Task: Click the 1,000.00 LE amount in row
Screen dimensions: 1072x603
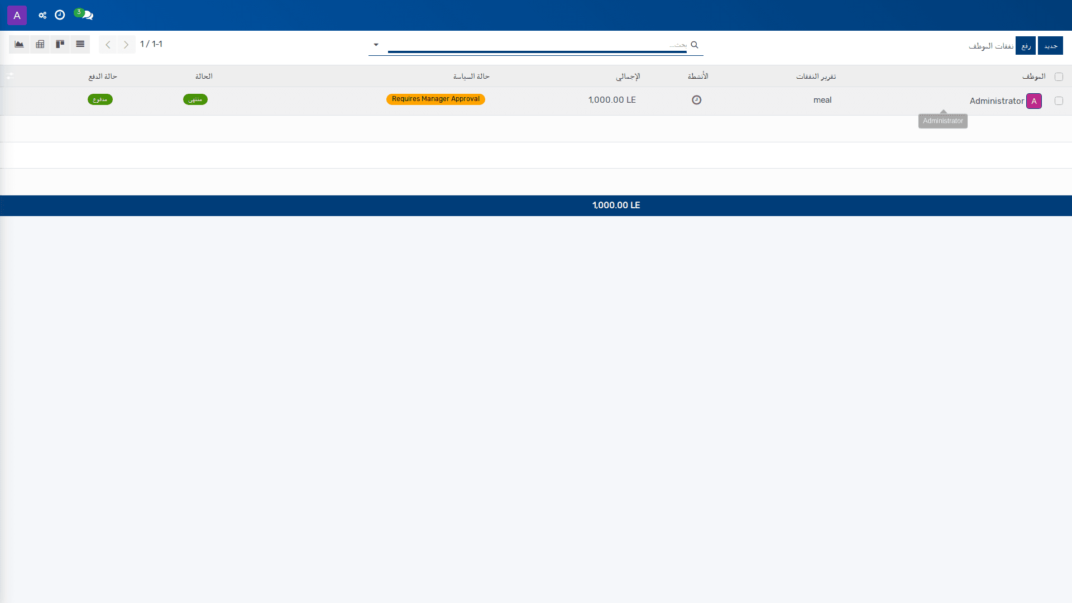Action: 612,100
